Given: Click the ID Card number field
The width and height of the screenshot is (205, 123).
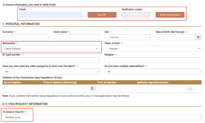Looking at the screenshot, I should [x=51, y=60].
